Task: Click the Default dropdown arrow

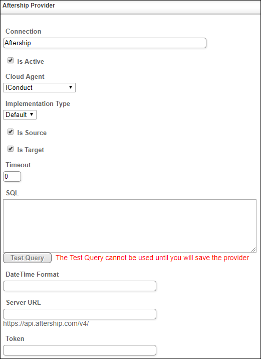Action: click(32, 114)
